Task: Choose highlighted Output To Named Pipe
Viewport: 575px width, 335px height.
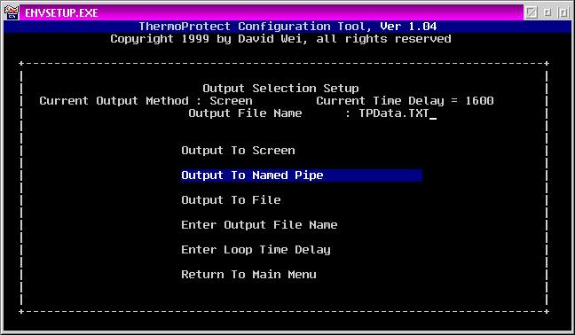Action: point(301,175)
